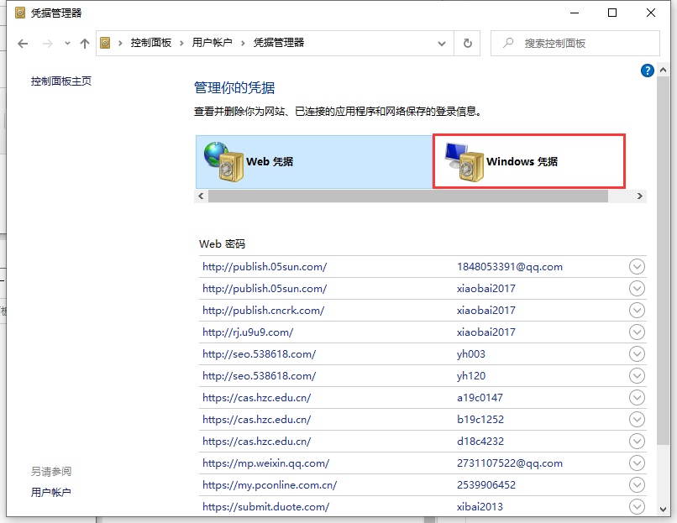The image size is (677, 523).
Task: Expand the https://submit.duote.com/ credential chevron
Action: tap(637, 506)
